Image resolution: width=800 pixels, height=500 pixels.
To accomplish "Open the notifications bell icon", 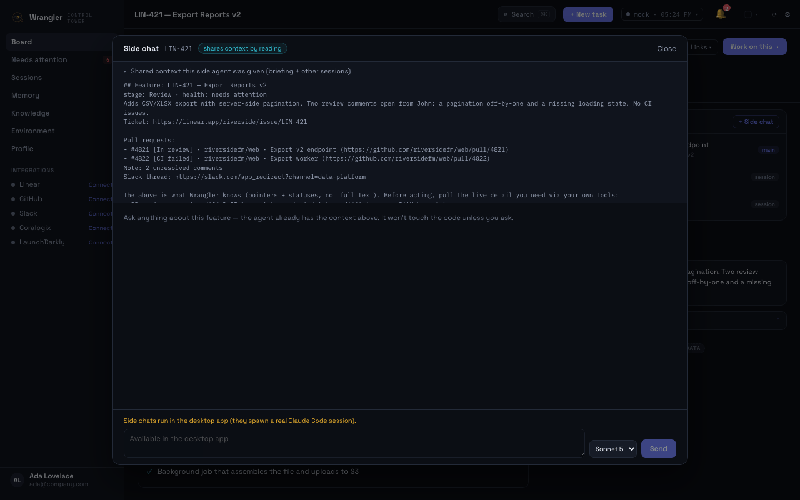I will coord(721,14).
